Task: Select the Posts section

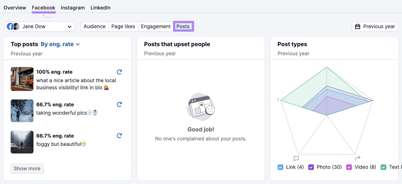Action: pyautogui.click(x=183, y=26)
